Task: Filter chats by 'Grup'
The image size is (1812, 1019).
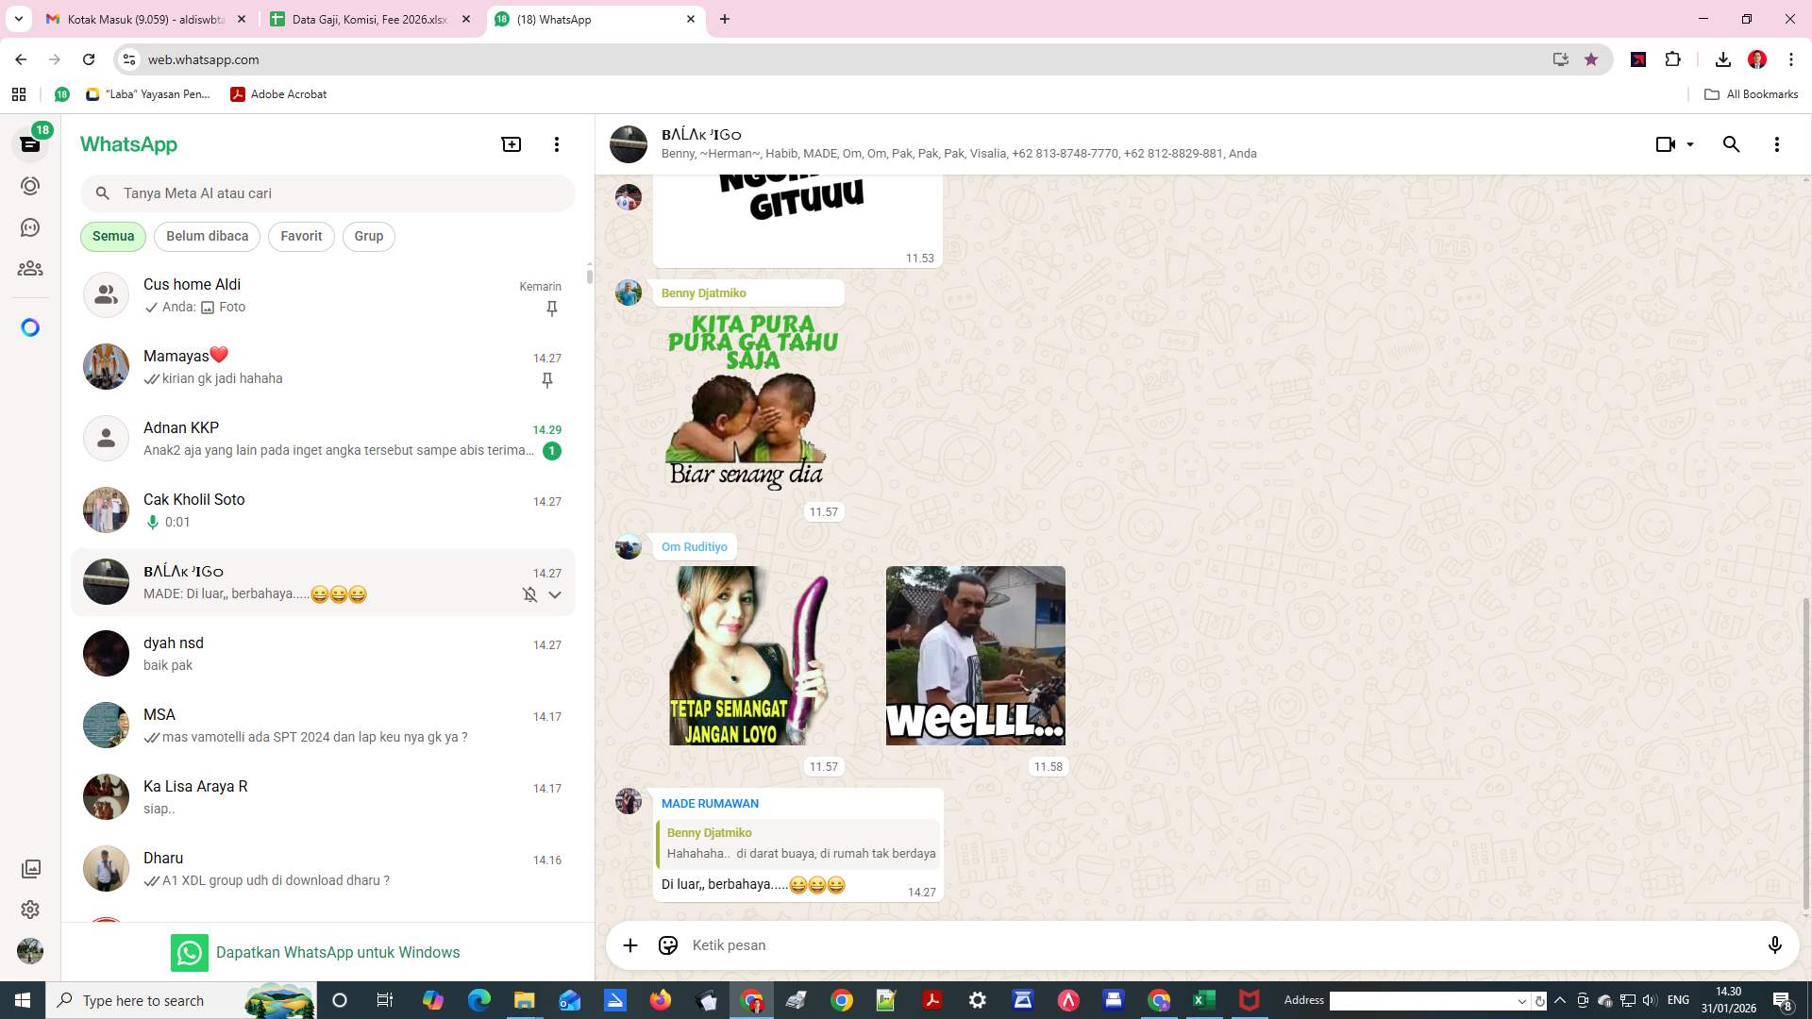Action: point(368,236)
